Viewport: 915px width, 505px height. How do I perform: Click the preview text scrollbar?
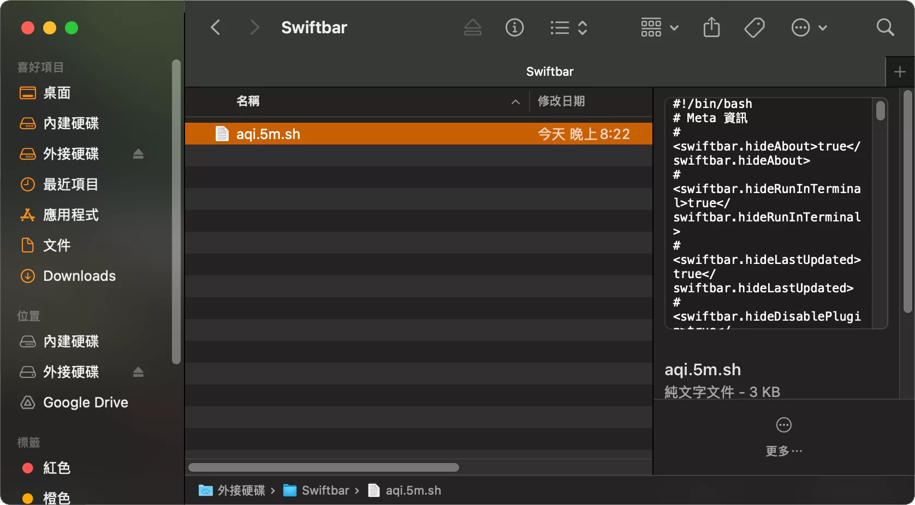click(x=880, y=110)
